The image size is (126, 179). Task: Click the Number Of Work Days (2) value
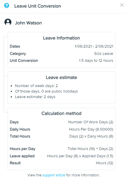coord(91,122)
